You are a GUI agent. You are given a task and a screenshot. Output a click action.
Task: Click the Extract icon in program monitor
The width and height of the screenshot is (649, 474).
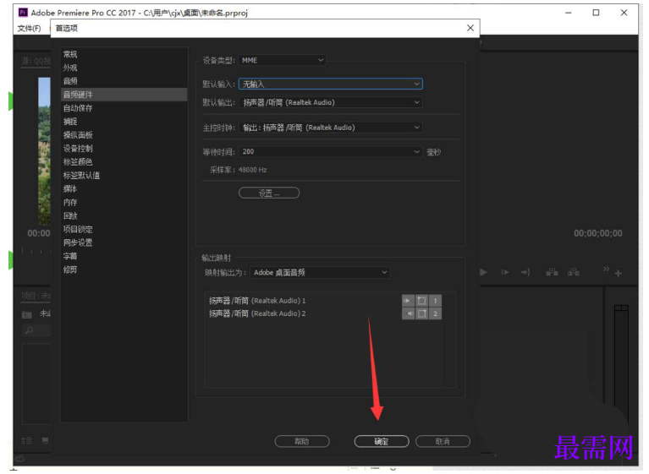574,272
